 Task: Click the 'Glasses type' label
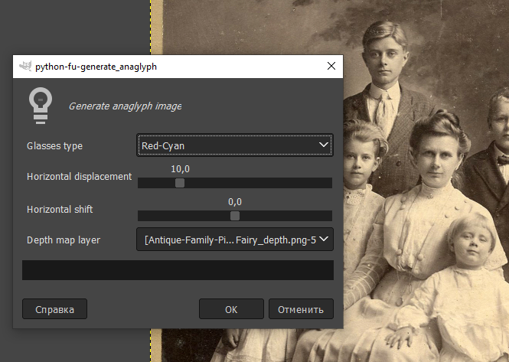(54, 146)
